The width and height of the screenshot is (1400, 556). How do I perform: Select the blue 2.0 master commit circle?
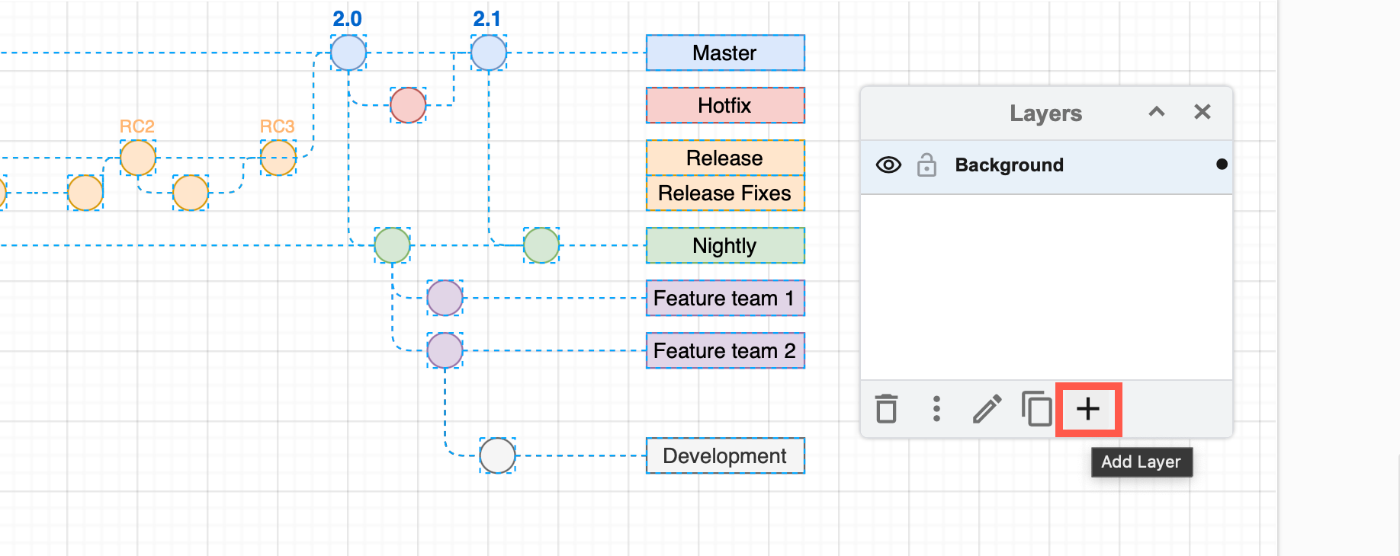[x=348, y=53]
